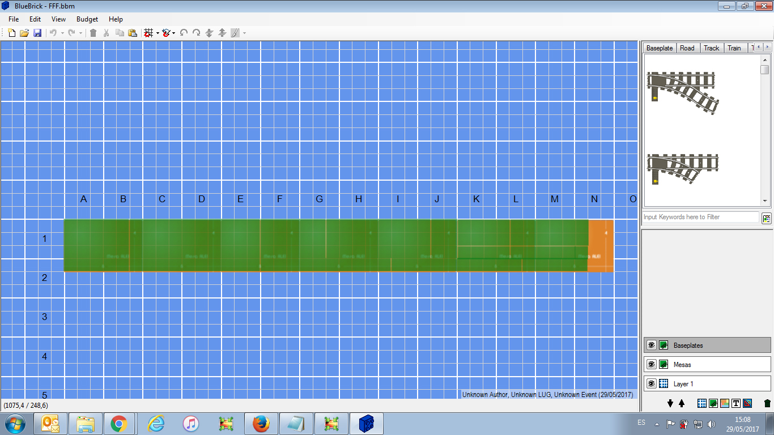
Task: Click the parts keyword filter input field
Action: [x=700, y=217]
